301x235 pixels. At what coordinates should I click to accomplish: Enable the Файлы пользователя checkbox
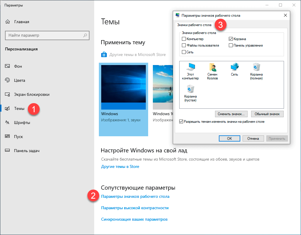click(x=184, y=45)
